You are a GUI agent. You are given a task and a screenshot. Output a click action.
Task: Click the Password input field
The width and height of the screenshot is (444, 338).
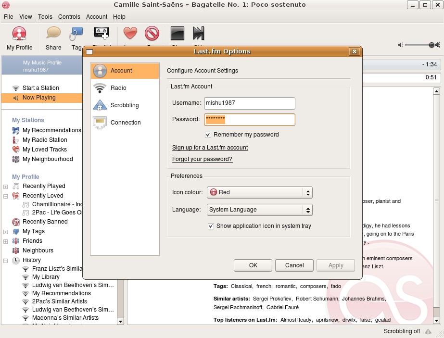(x=250, y=119)
